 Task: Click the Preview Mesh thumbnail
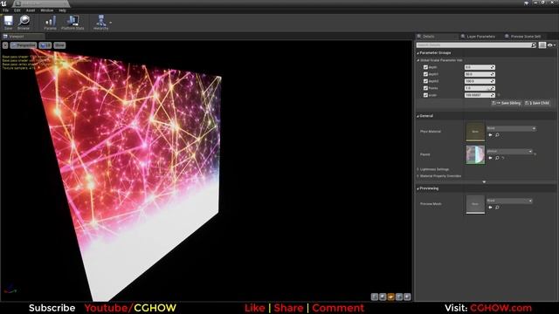tap(475, 204)
